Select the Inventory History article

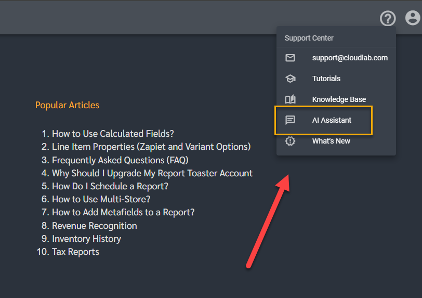86,239
